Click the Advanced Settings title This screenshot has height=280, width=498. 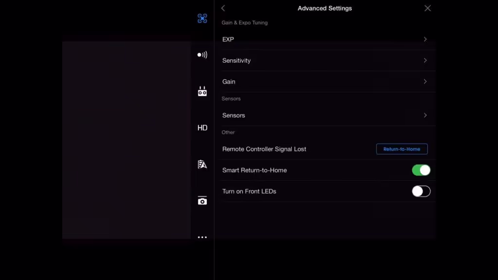324,8
